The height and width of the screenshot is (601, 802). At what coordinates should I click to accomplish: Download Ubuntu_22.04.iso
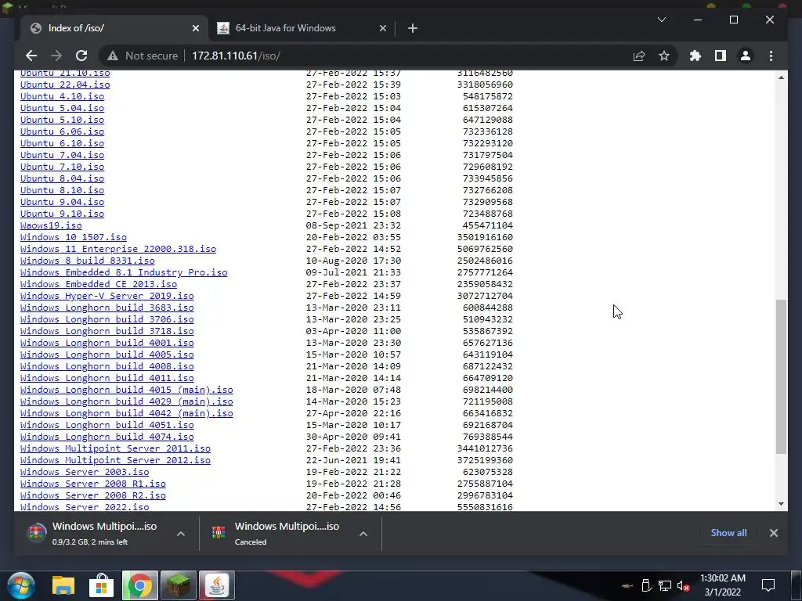(x=65, y=85)
